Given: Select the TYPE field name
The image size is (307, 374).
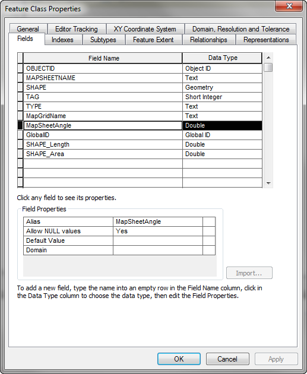Looking at the screenshot, I should [x=103, y=107].
